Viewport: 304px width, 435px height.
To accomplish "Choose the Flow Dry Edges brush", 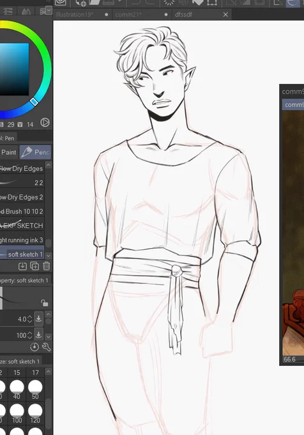I will point(22,168).
